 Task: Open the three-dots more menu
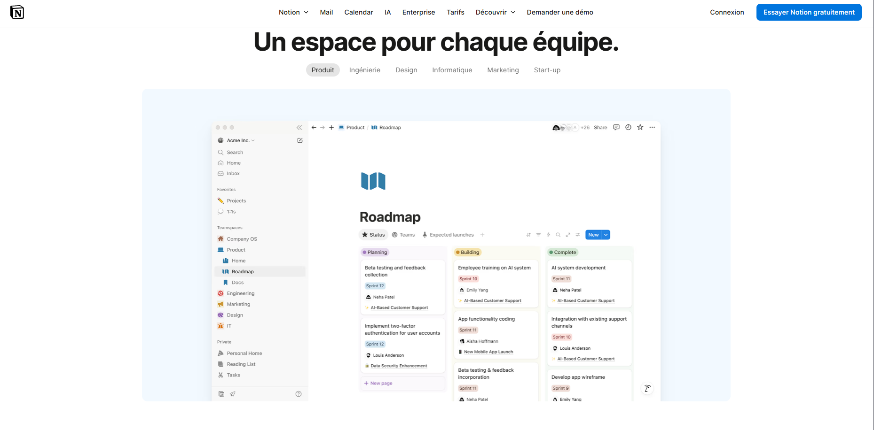point(652,127)
